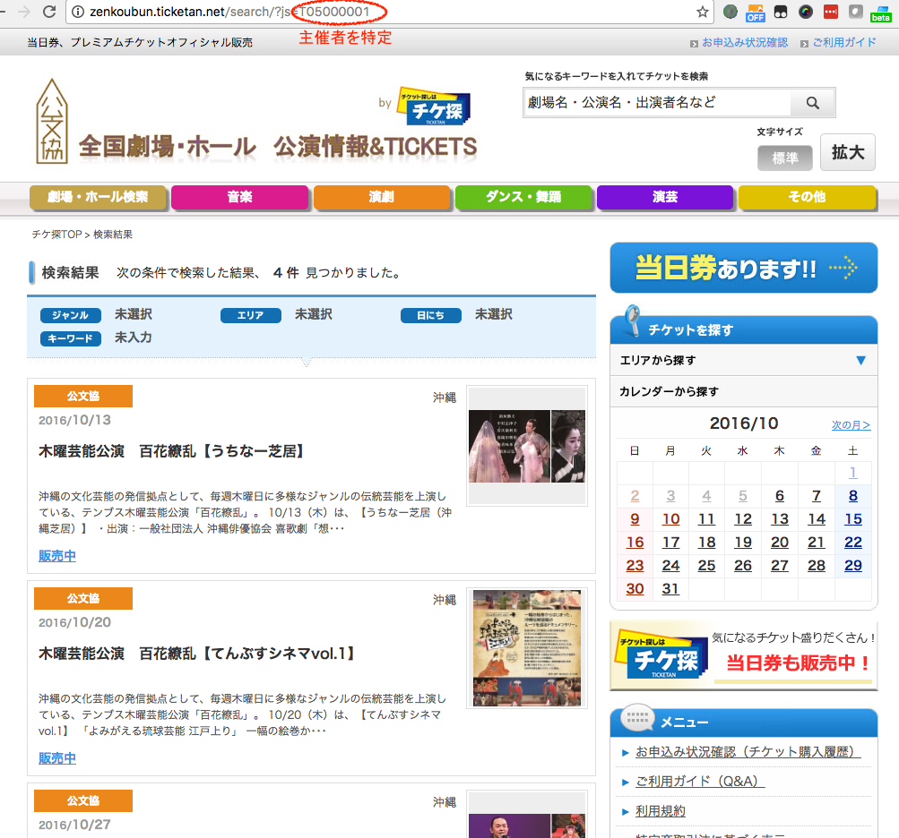
Task: Set text size to 標準
Action: click(784, 158)
